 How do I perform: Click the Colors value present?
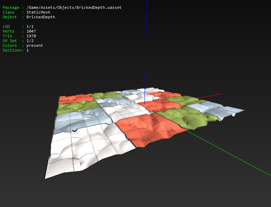click(35, 45)
